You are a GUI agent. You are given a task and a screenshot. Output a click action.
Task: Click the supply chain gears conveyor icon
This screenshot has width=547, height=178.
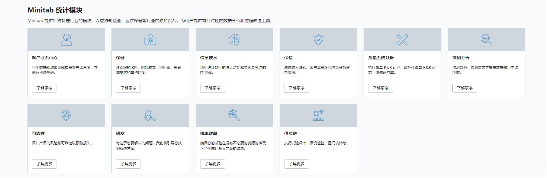pyautogui.click(x=319, y=115)
